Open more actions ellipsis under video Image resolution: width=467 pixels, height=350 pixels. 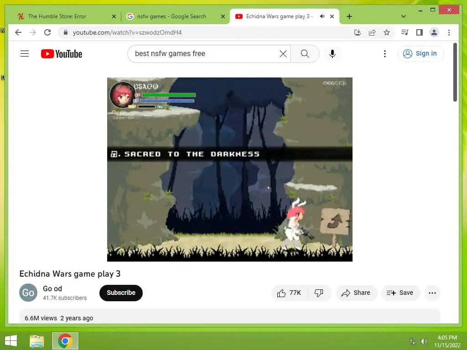[432, 293]
